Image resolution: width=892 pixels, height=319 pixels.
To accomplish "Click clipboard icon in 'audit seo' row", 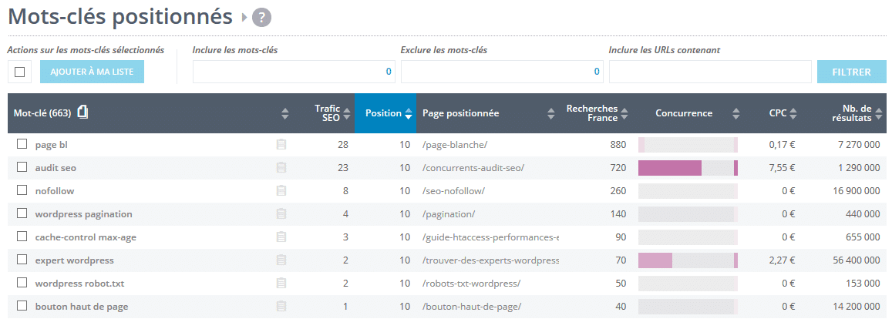I will (281, 167).
